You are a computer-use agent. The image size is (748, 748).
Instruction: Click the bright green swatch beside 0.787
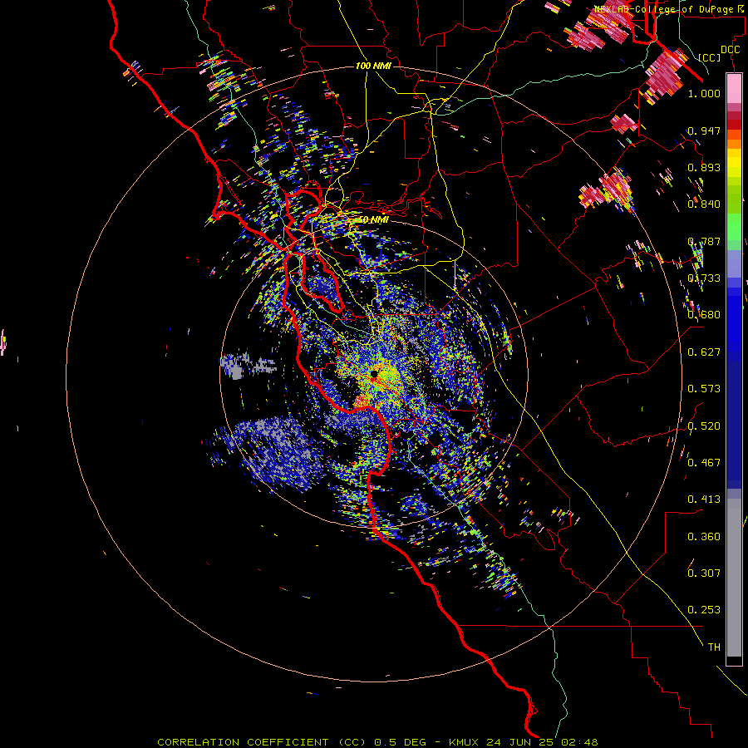[734, 229]
